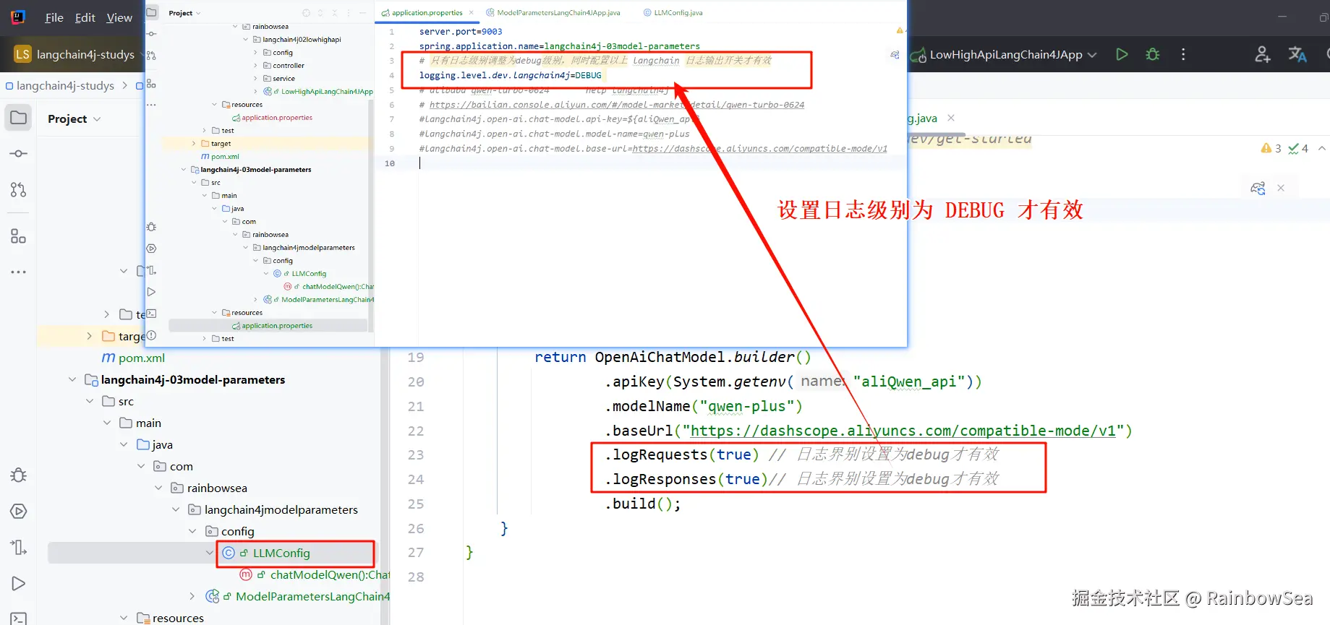The height and width of the screenshot is (625, 1330).
Task: Open more run actions vertical dots
Action: tap(1183, 54)
